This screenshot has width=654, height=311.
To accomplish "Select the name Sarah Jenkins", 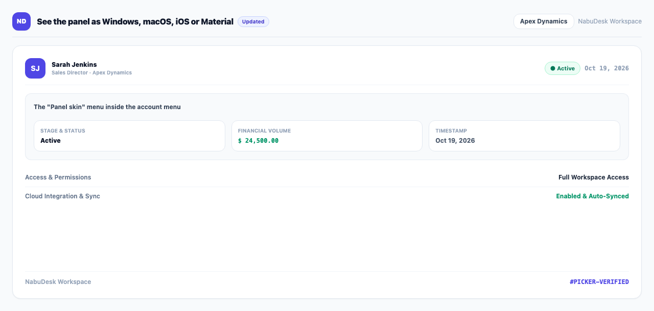I will pos(74,64).
